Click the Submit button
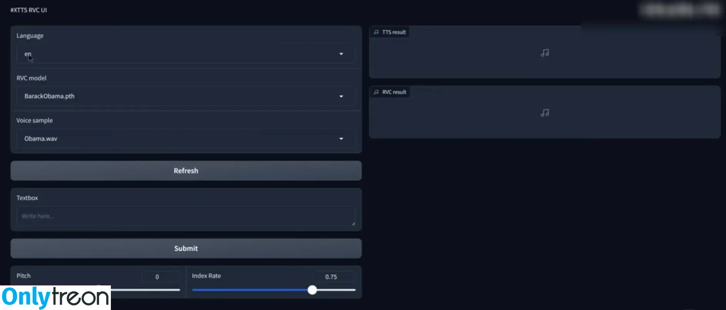The image size is (726, 310). pyautogui.click(x=186, y=249)
